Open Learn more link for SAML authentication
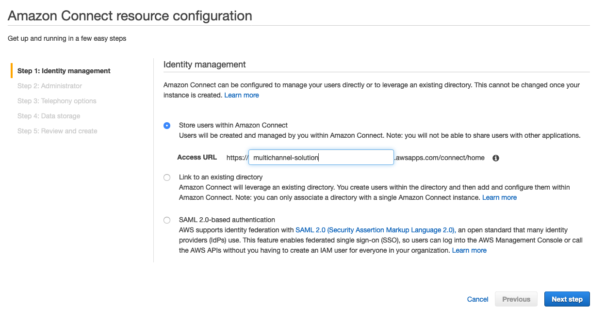This screenshot has height=323, width=605. coord(469,250)
